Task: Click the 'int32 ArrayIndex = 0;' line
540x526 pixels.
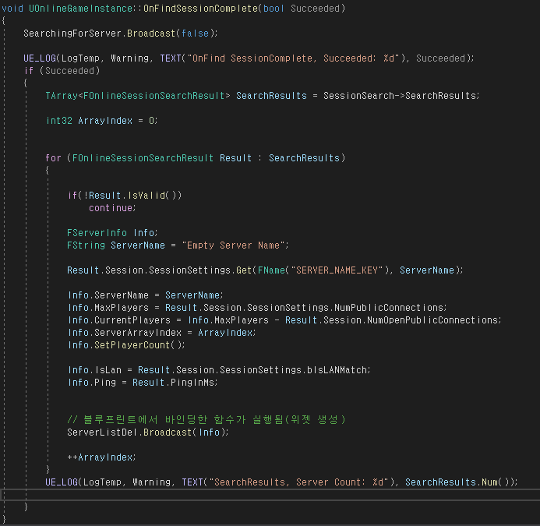Action: pyautogui.click(x=101, y=121)
